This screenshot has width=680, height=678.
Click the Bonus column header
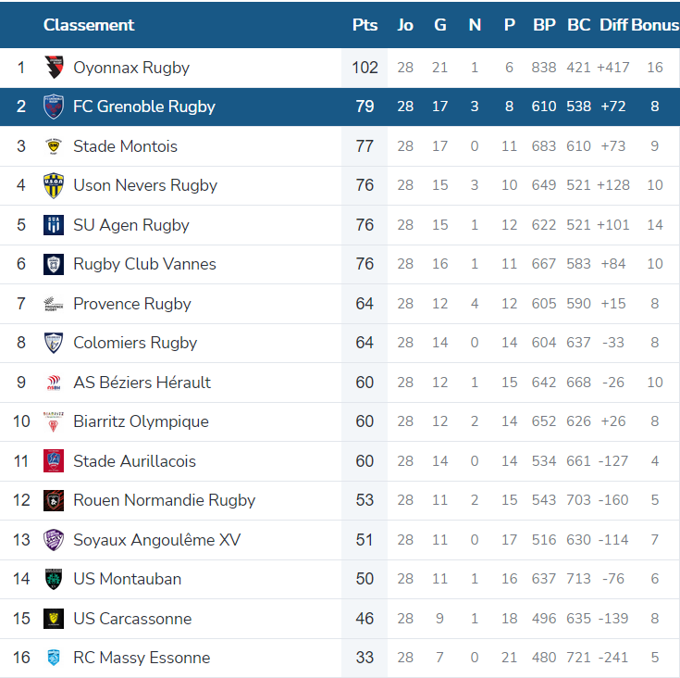click(655, 25)
